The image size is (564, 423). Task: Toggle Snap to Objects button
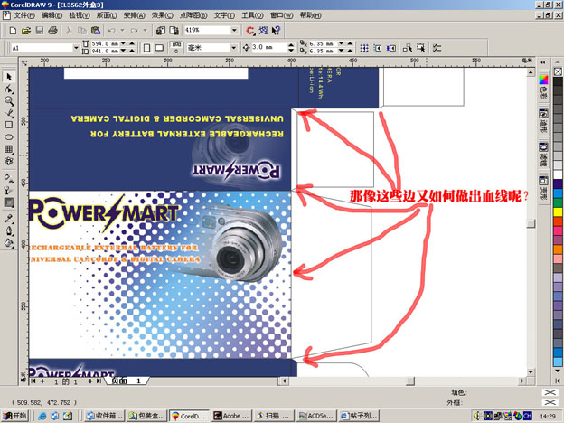pos(391,48)
